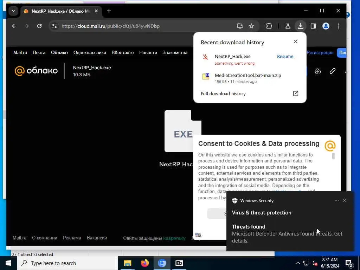Open the side panel icon
This screenshot has width=360, height=270.
pos(313,26)
